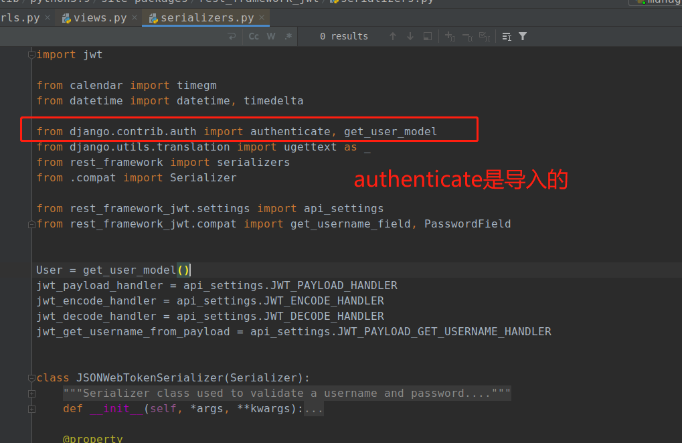Image resolution: width=682 pixels, height=443 pixels.
Task: Toggle multiline search mode icon
Action: click(x=507, y=37)
